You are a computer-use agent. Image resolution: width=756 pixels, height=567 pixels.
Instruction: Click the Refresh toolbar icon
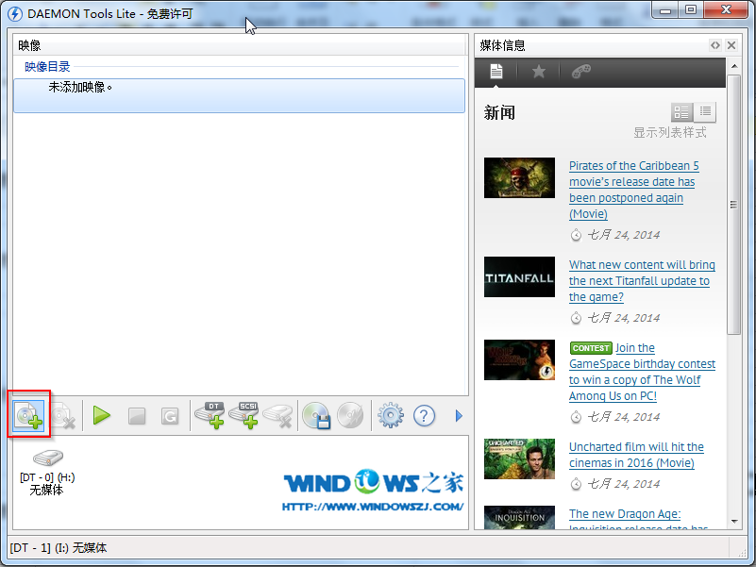[x=170, y=416]
